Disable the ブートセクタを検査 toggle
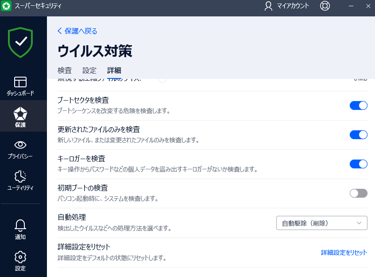 click(358, 105)
